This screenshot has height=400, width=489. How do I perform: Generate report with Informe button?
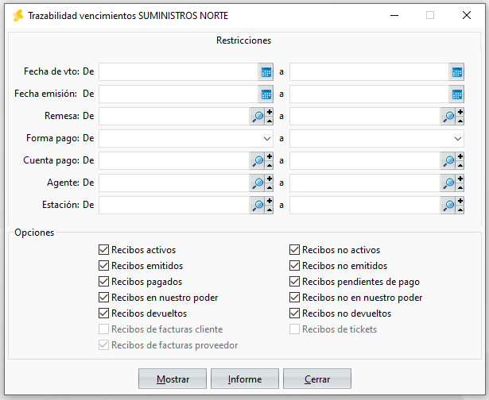click(245, 379)
